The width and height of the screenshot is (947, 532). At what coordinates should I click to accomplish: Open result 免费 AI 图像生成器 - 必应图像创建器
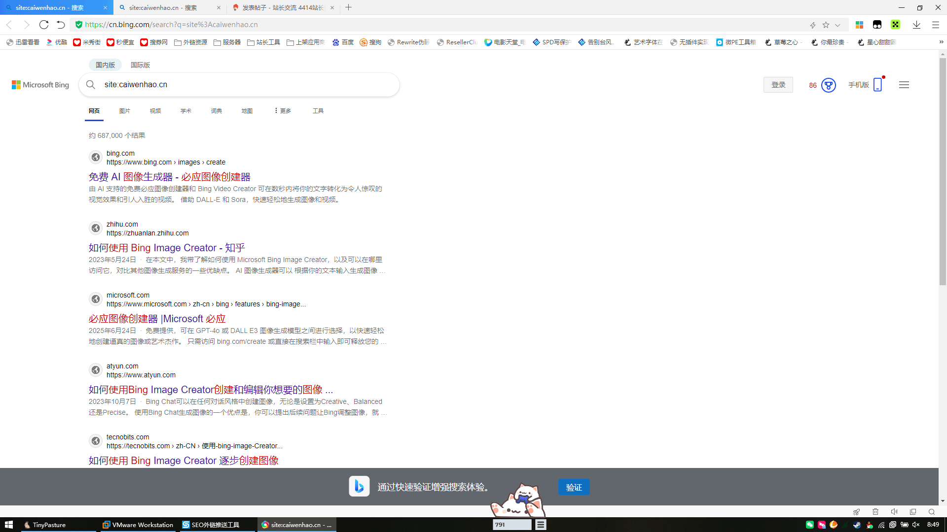click(x=170, y=177)
